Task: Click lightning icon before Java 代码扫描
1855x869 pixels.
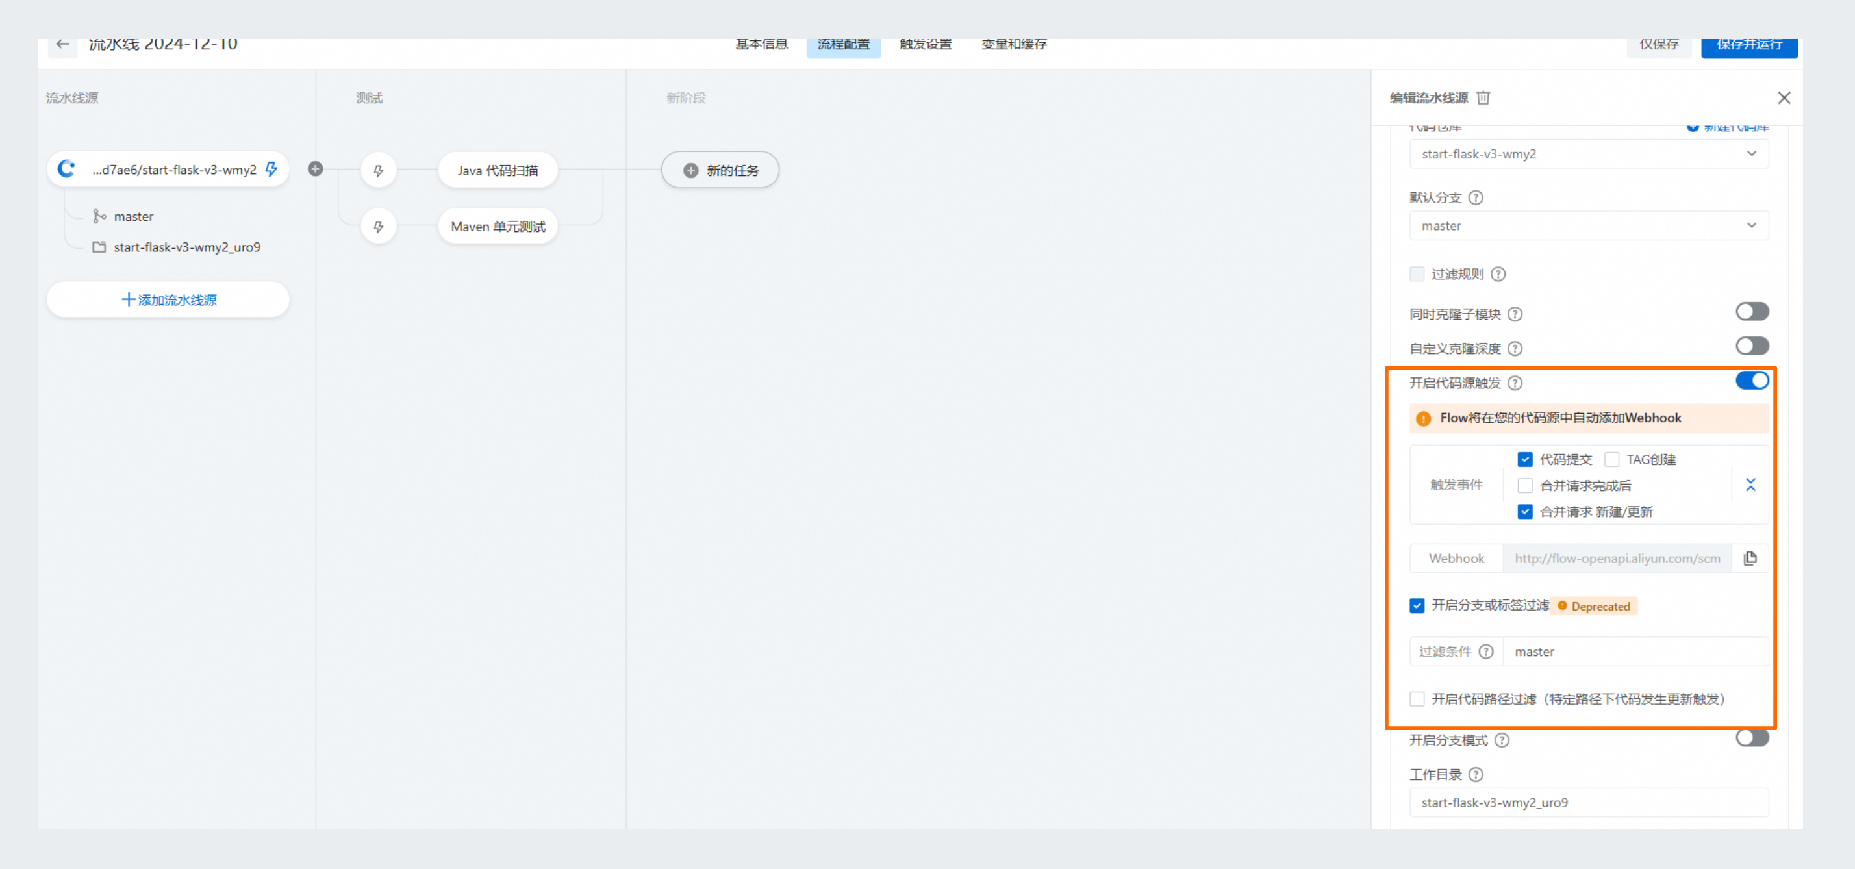Action: click(x=379, y=171)
